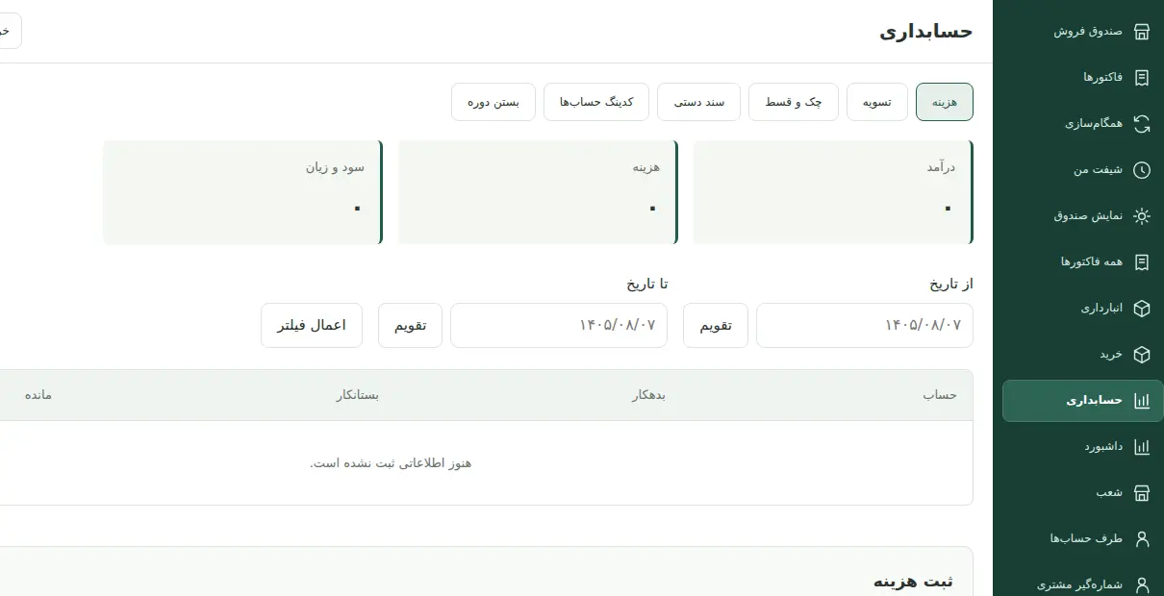Open the چک و قسط tab
Viewport: 1164px width, 596px height.
pyautogui.click(x=794, y=102)
